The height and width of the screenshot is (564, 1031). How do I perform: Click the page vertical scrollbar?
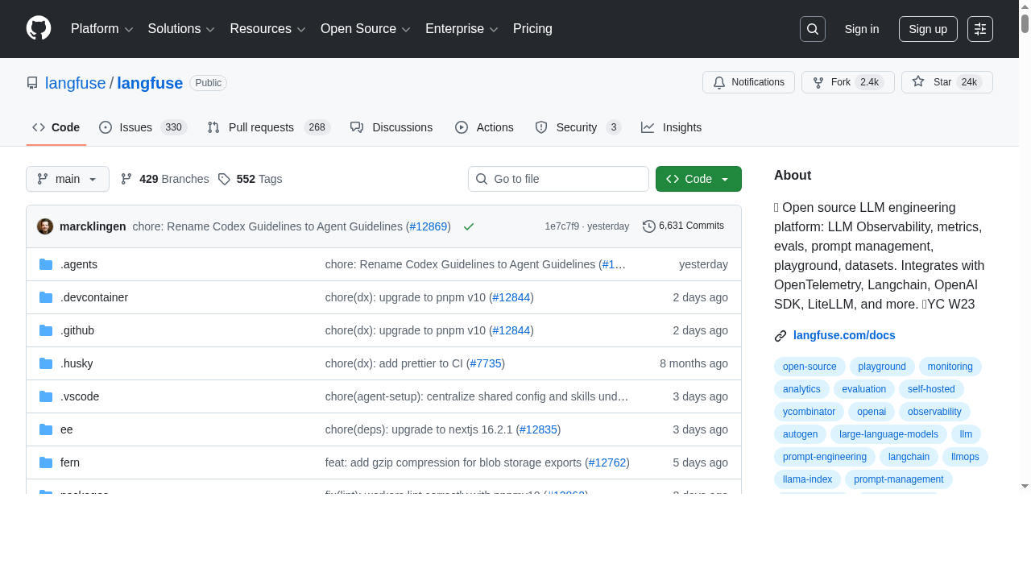click(x=1025, y=242)
